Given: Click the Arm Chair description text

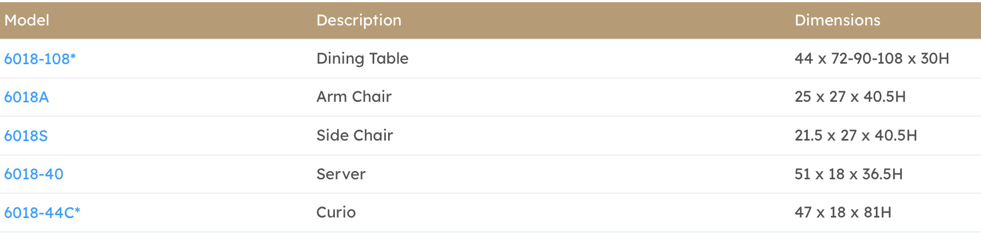Looking at the screenshot, I should [354, 97].
